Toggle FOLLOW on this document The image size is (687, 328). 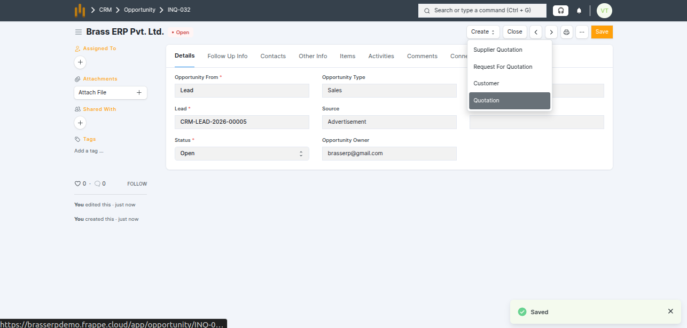pyautogui.click(x=137, y=184)
